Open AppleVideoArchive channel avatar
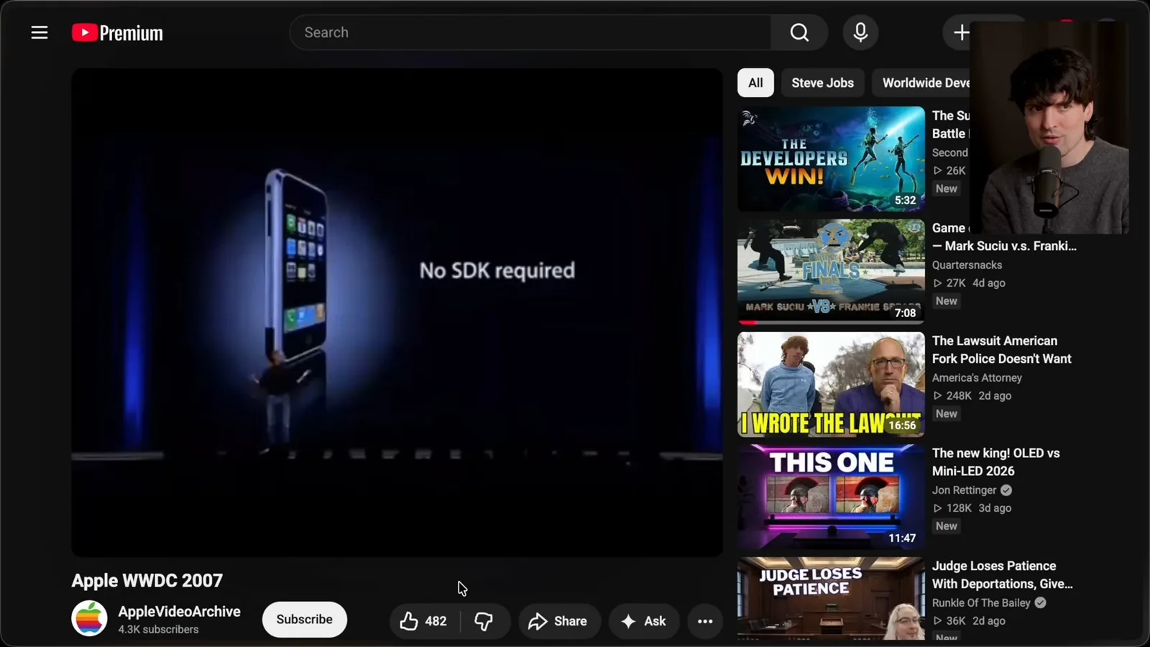The height and width of the screenshot is (647, 1150). [x=89, y=618]
